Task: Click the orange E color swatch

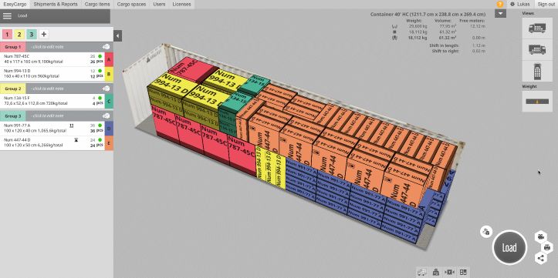Action: click(109, 143)
